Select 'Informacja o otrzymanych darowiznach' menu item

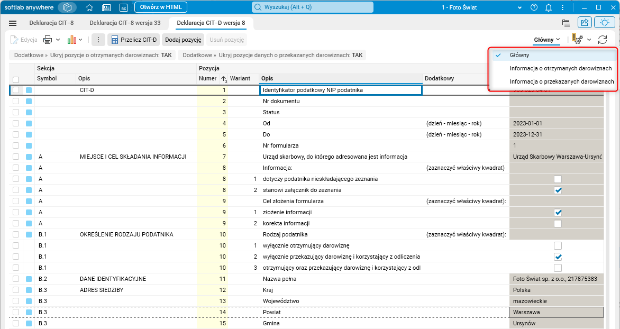pyautogui.click(x=561, y=68)
